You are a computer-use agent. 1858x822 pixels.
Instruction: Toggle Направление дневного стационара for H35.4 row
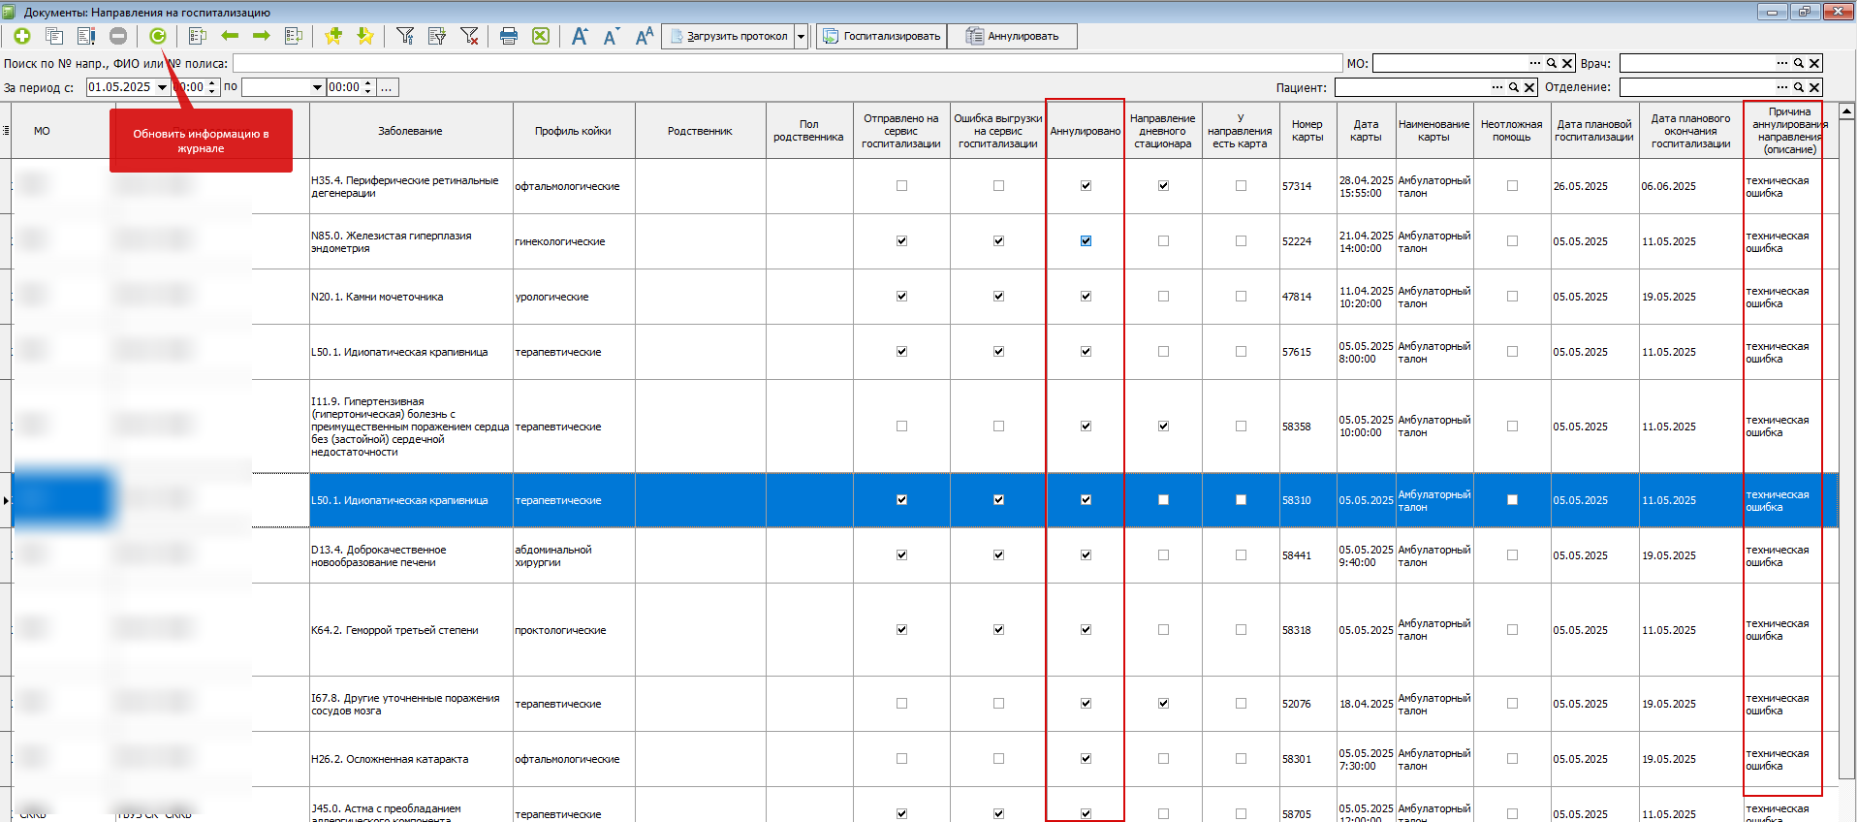click(1163, 186)
